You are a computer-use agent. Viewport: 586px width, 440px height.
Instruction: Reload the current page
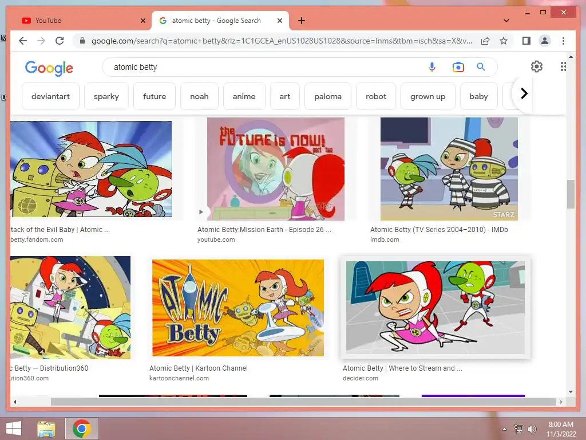(x=60, y=41)
